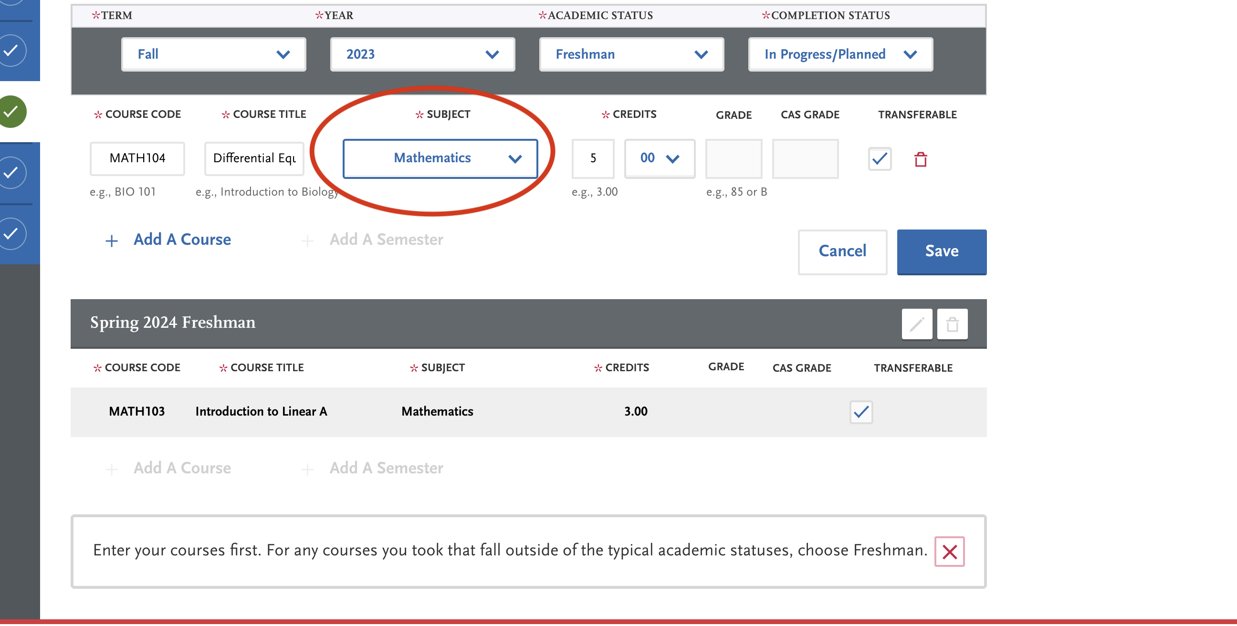Open Completion Status In Progress/Planned dropdown
The width and height of the screenshot is (1237, 626).
click(x=840, y=54)
